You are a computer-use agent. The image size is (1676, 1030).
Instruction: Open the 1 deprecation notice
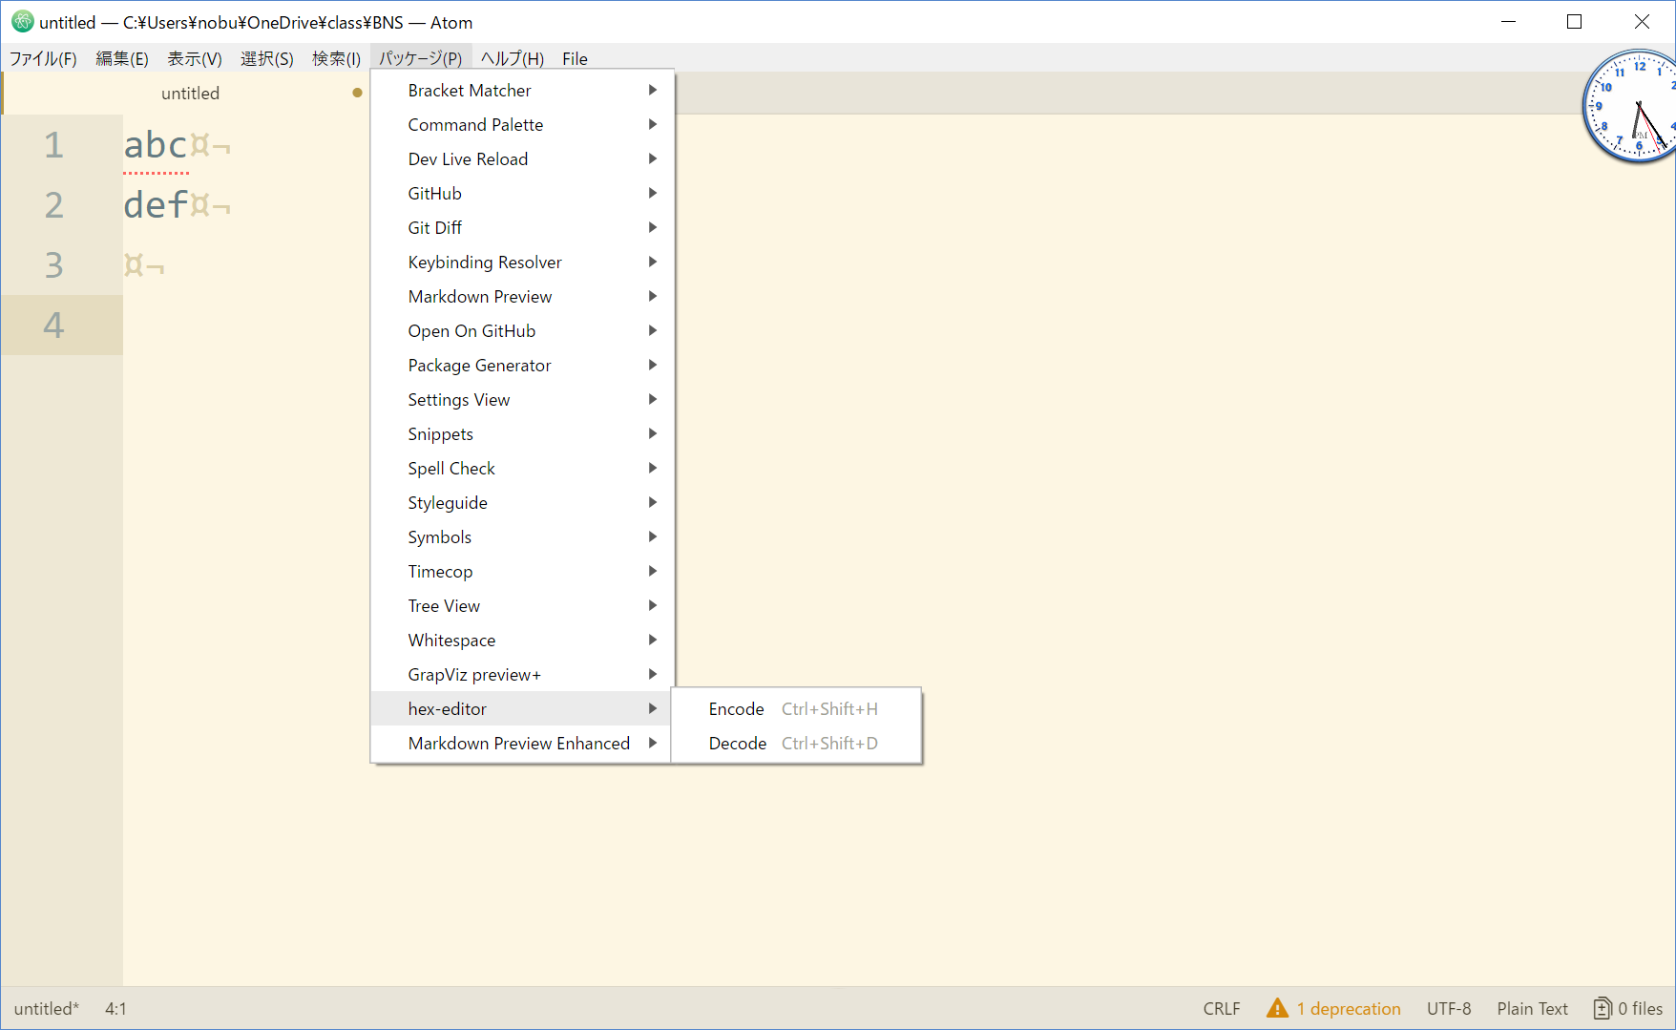coord(1348,1008)
